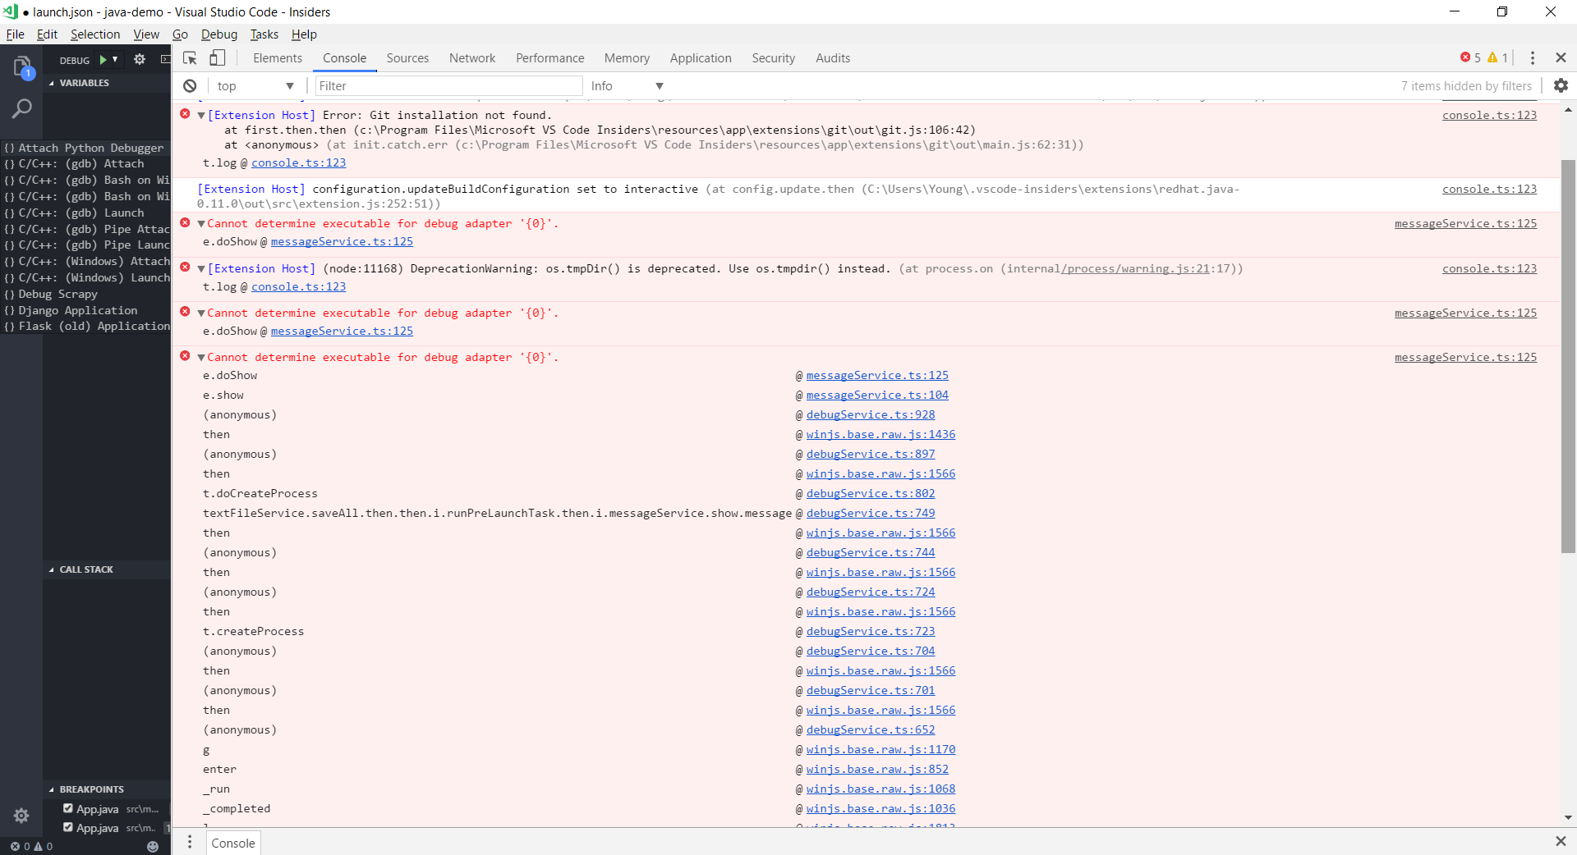Reveal the 7 items hidden by filters
Screen dimensions: 1577x855
(1466, 85)
